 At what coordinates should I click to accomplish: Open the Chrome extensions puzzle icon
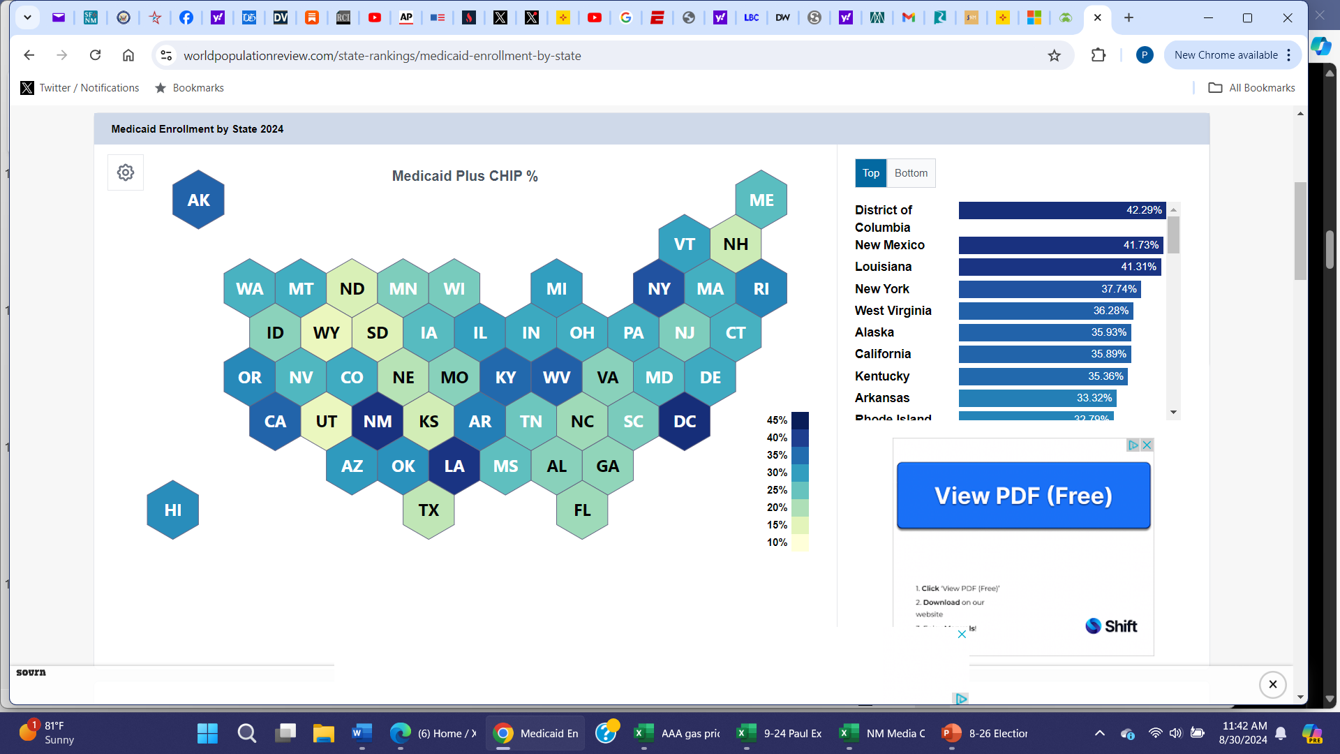(1098, 55)
